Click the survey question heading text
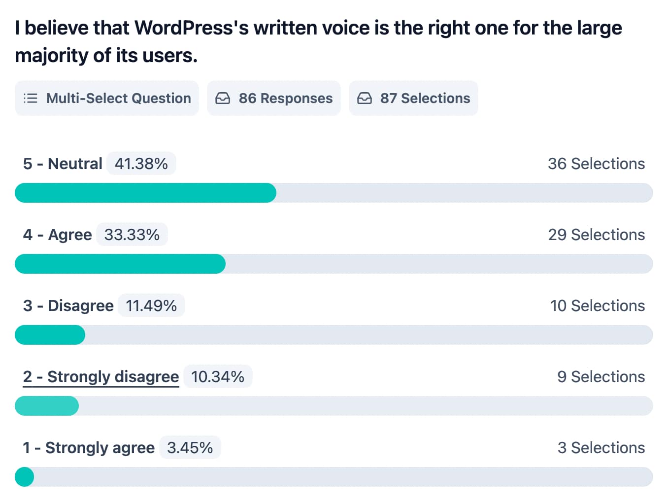669x501 pixels. (318, 41)
